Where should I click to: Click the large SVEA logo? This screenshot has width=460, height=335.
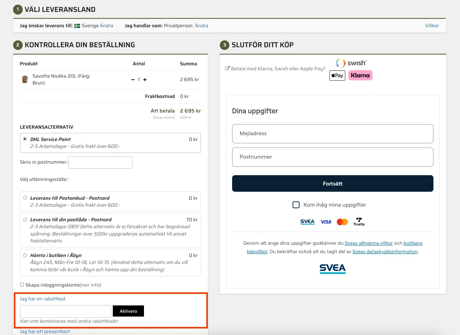pyautogui.click(x=333, y=269)
